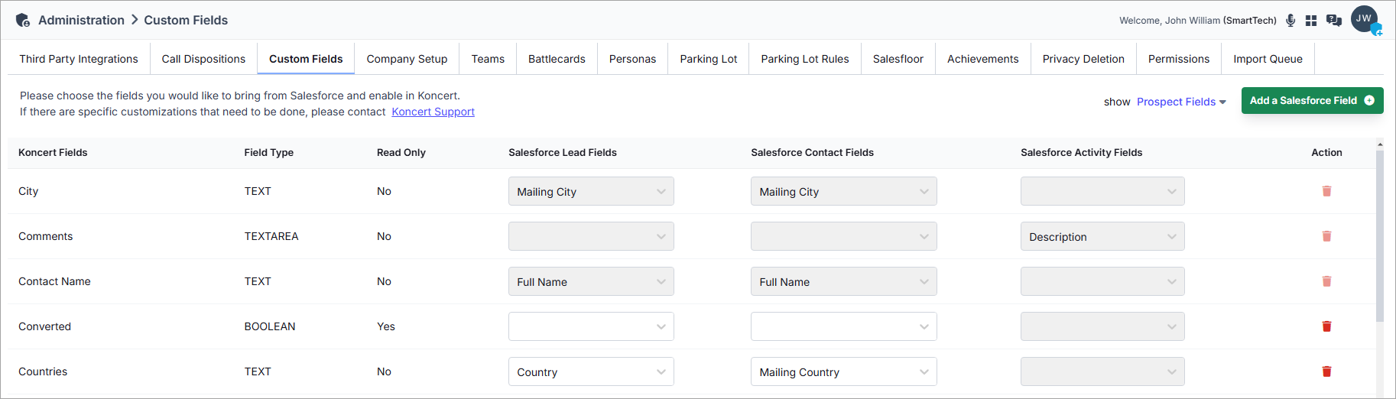
Task: Open the apps grid icon
Action: (x=1311, y=21)
